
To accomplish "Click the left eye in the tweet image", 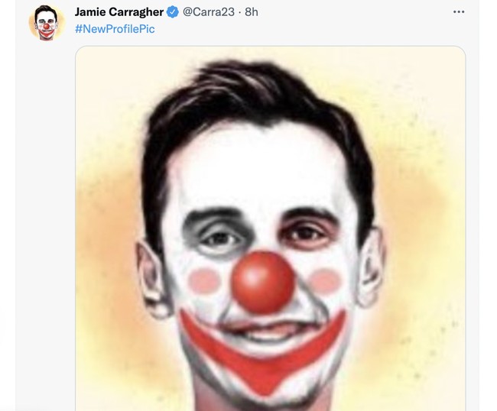I will click(x=219, y=238).
